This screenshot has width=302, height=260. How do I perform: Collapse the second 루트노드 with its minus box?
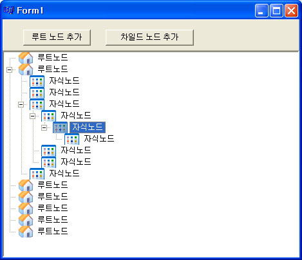pos(9,70)
